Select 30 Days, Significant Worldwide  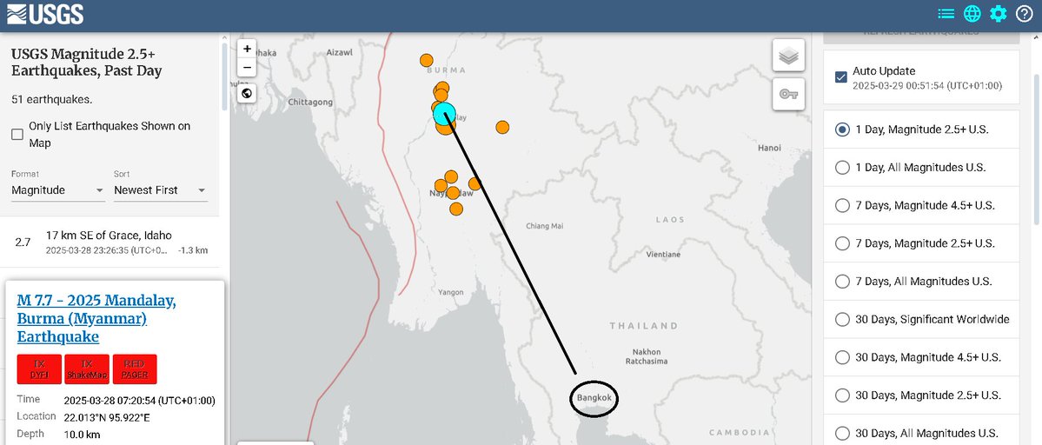(921, 320)
